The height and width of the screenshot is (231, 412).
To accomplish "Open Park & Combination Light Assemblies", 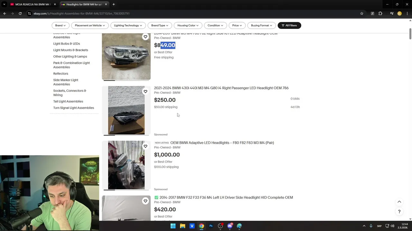I will [x=71, y=65].
